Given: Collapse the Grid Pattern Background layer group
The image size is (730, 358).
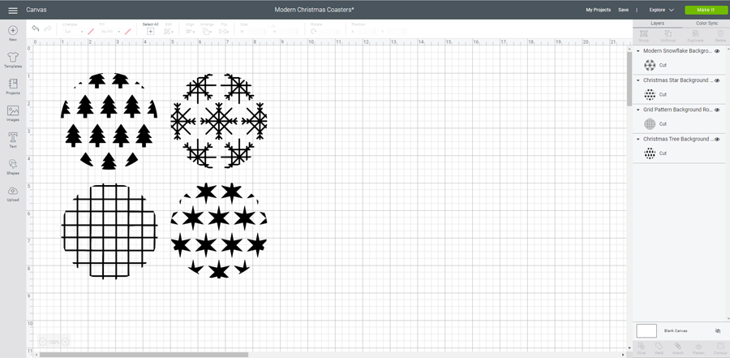Looking at the screenshot, I should [638, 110].
